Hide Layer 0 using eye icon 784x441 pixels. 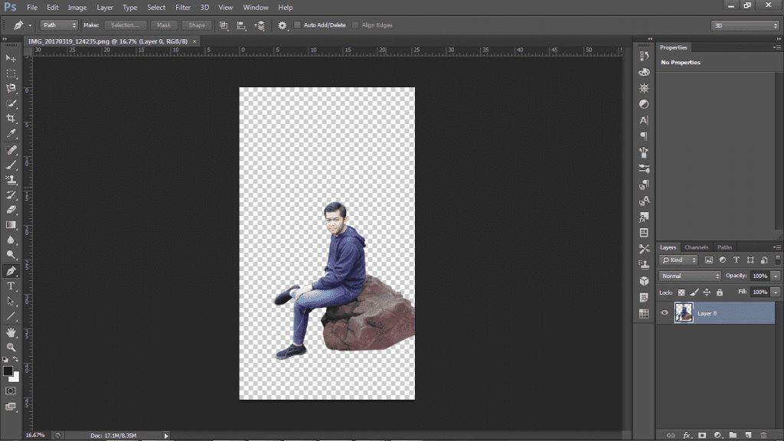click(x=665, y=313)
